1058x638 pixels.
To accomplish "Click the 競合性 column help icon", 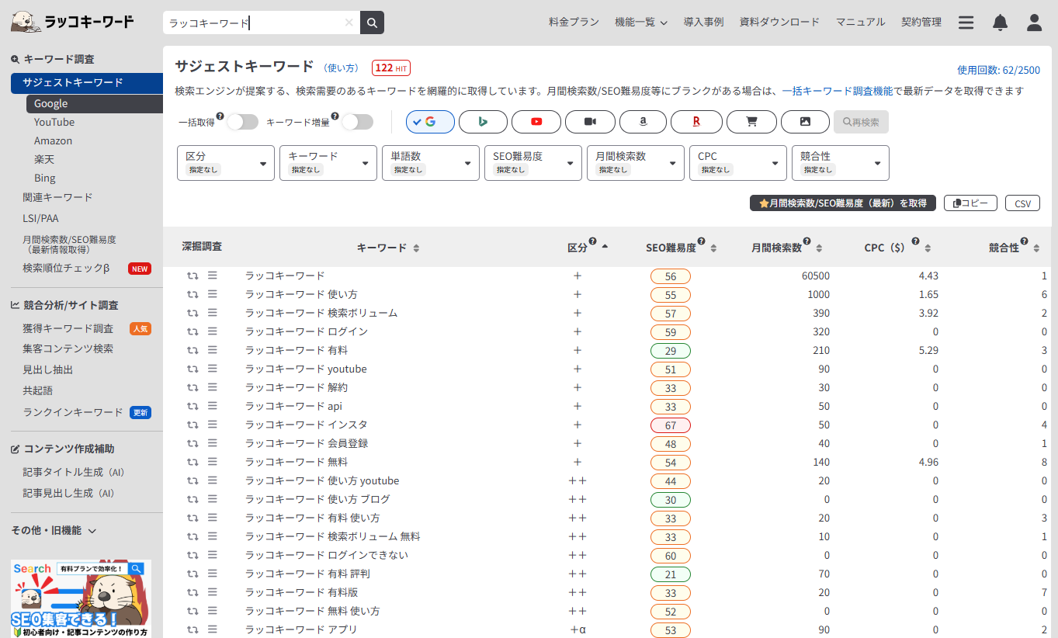I will click(x=1025, y=241).
